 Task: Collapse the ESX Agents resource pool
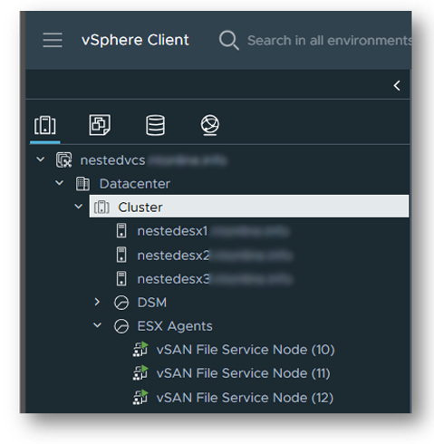click(98, 325)
